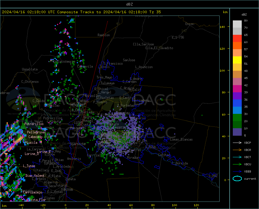Click the 'dBZ' title in top bar
Screen dimensions: 259x209
129,4
